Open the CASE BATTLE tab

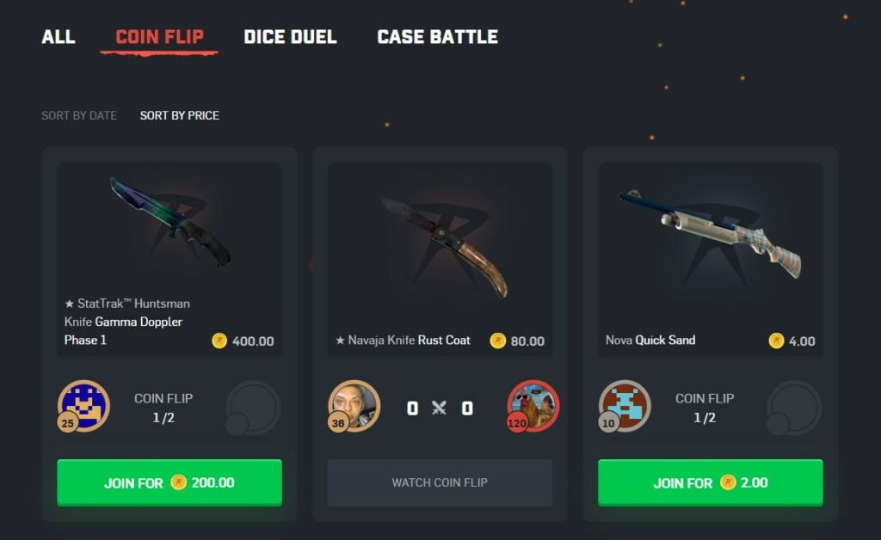coord(437,37)
